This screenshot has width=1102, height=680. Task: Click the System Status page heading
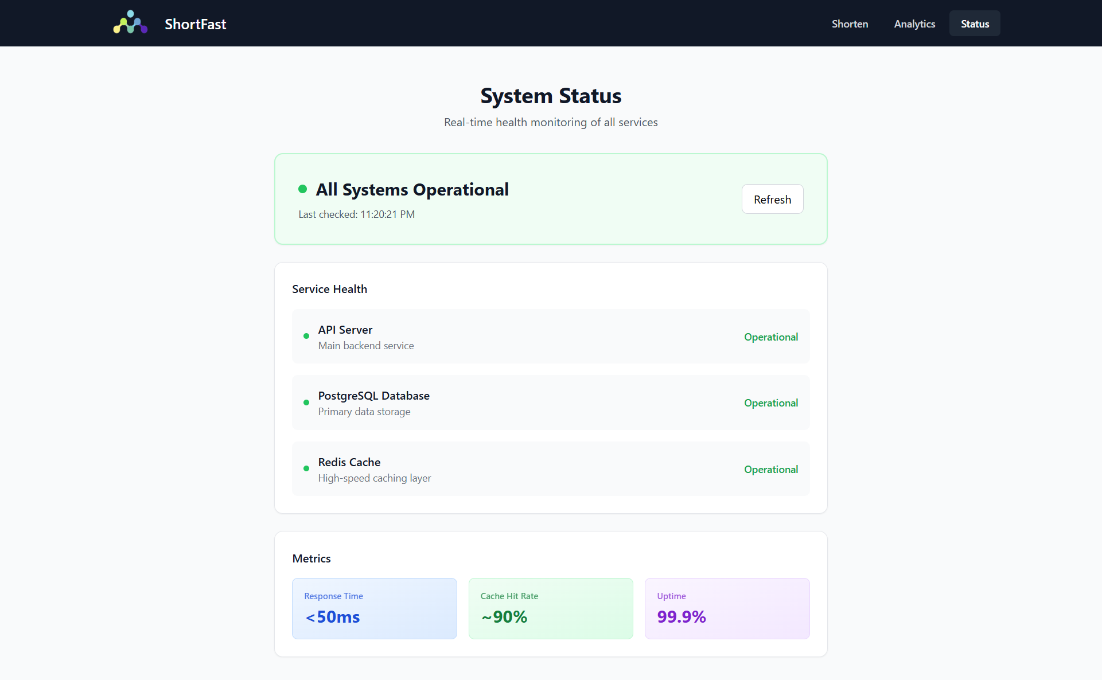[551, 96]
